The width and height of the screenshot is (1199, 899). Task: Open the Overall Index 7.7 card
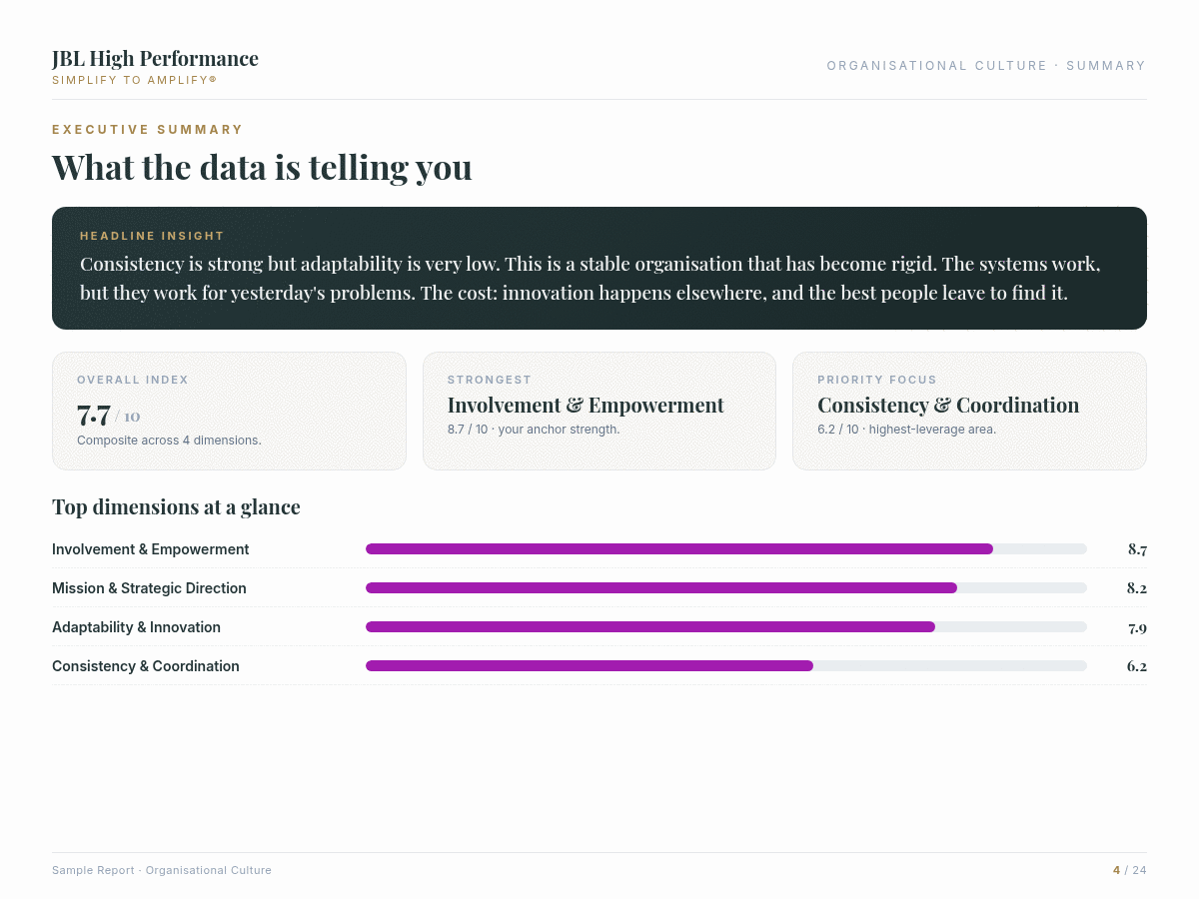pos(229,411)
